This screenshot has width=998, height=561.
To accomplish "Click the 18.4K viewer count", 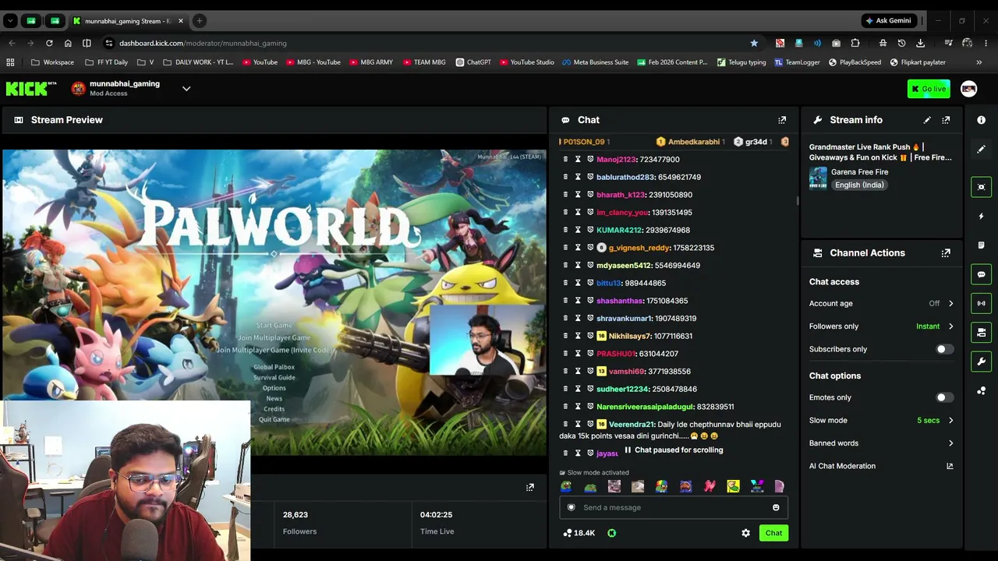I will pyautogui.click(x=579, y=533).
